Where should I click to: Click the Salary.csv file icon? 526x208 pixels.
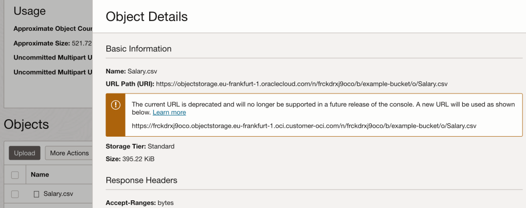pyautogui.click(x=37, y=194)
